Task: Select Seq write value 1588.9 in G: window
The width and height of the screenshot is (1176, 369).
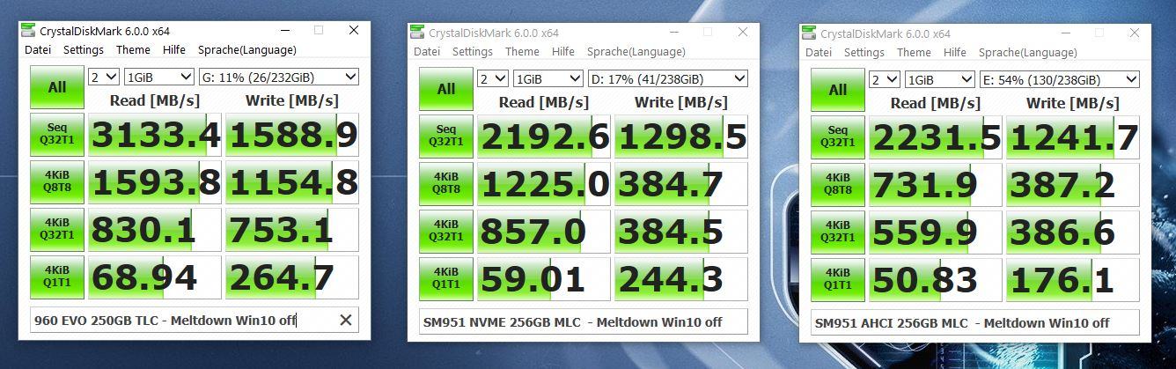Action: coord(292,135)
